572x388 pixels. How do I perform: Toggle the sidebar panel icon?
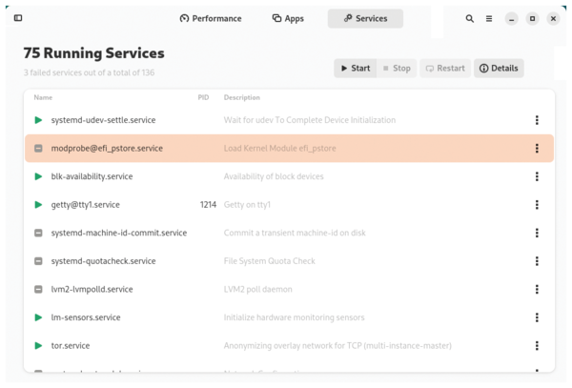click(18, 18)
